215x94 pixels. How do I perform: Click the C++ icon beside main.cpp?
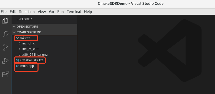coord(17,66)
